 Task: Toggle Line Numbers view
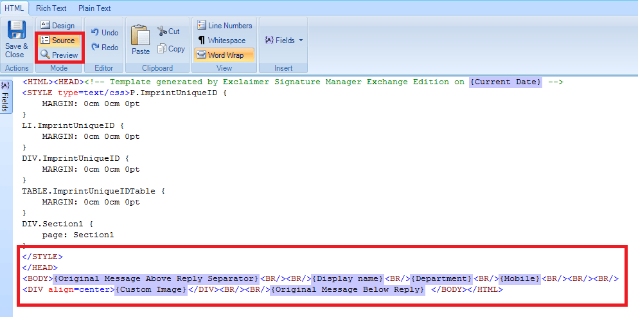tap(225, 26)
